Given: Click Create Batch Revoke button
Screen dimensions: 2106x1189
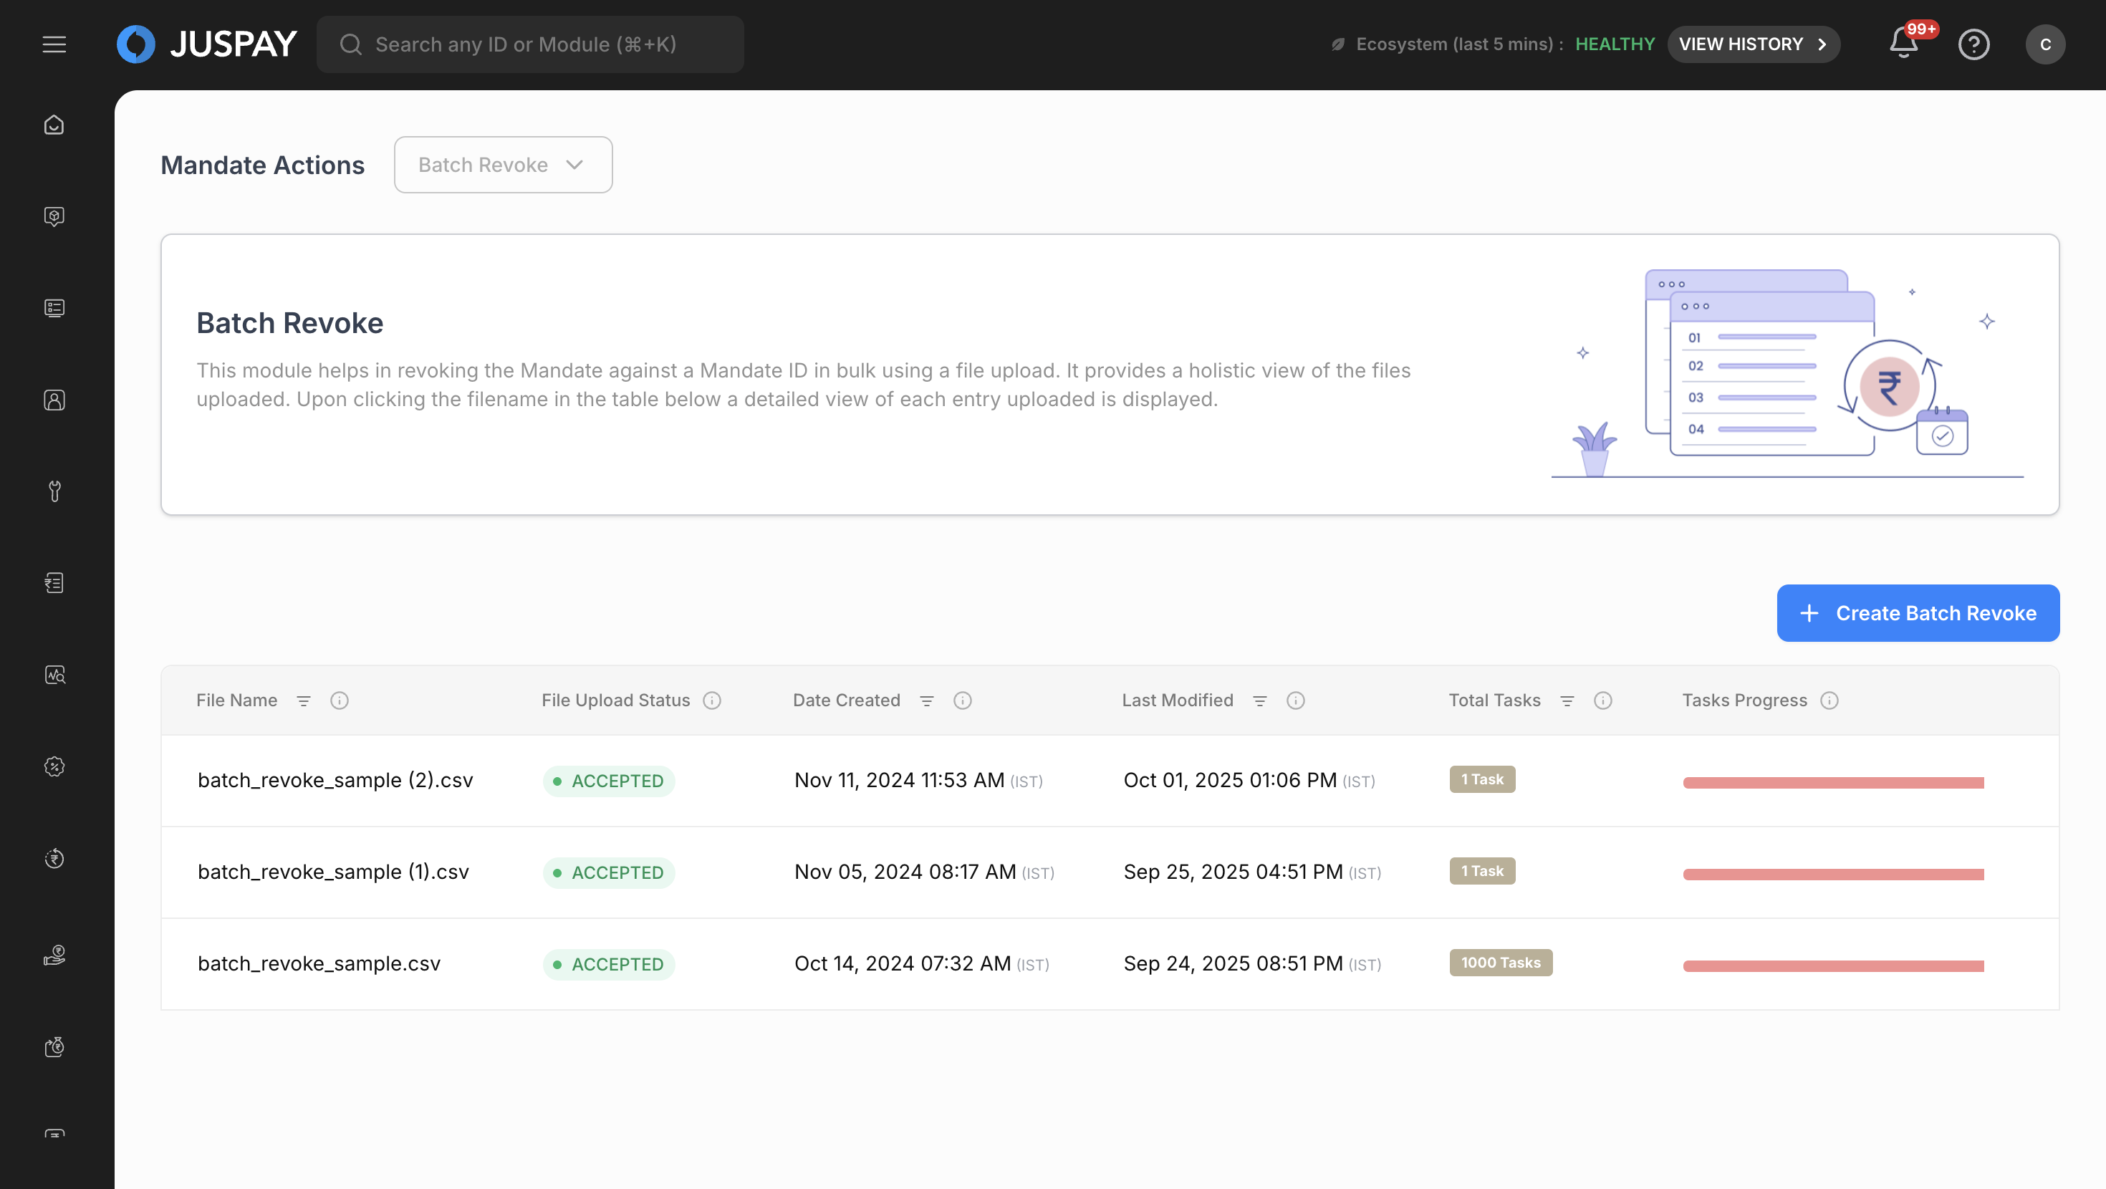Looking at the screenshot, I should 1918,613.
